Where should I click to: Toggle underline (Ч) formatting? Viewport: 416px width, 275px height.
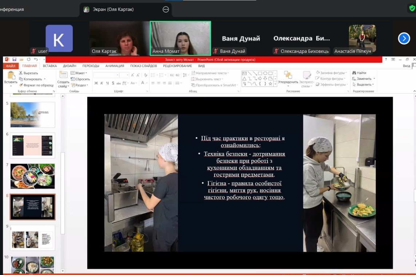click(x=107, y=83)
